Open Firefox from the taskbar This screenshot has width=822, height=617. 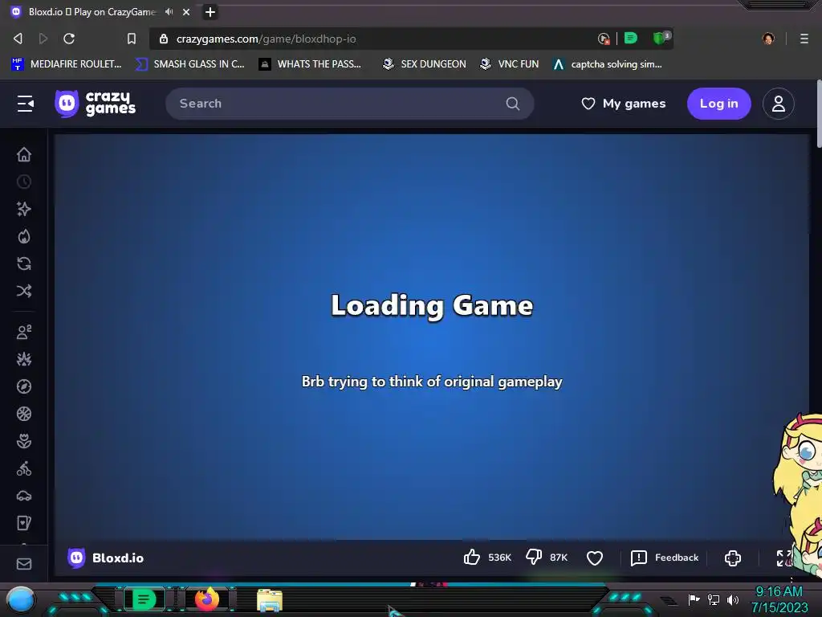pos(206,599)
